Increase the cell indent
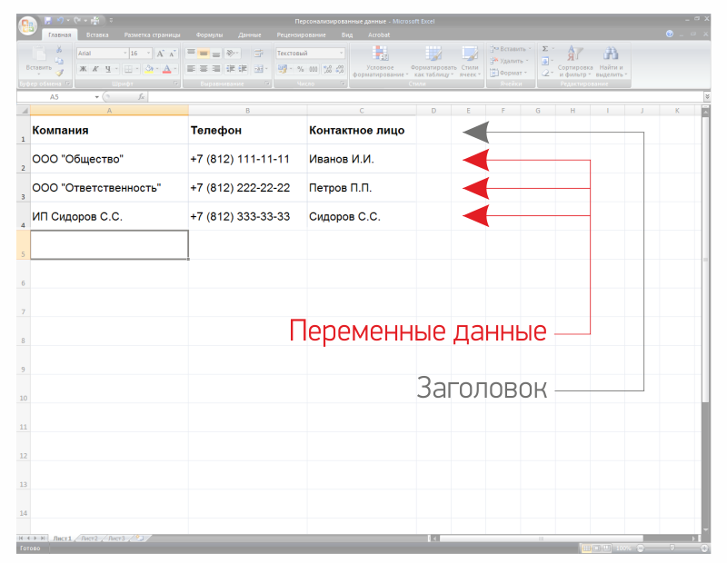 [x=243, y=69]
